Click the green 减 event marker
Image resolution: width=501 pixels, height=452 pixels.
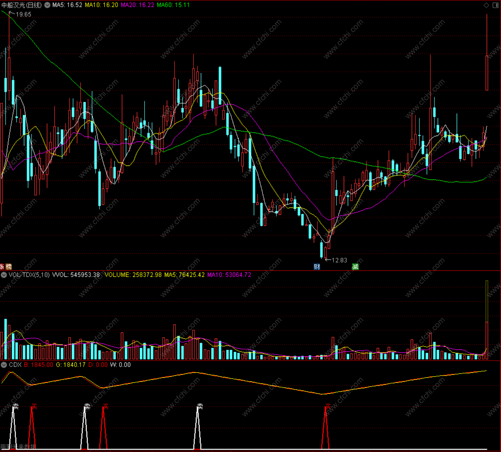point(355,266)
